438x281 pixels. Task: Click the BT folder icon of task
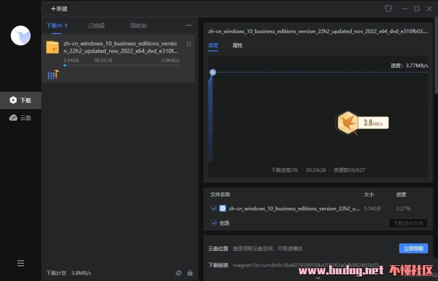point(52,47)
